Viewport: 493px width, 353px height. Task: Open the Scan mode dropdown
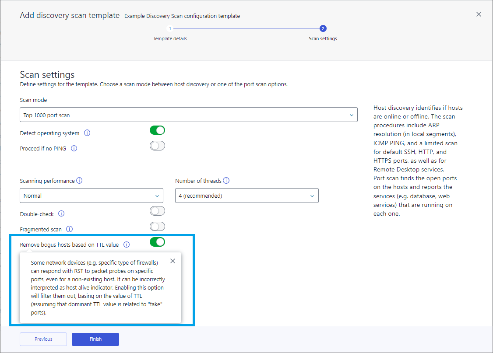pos(189,115)
